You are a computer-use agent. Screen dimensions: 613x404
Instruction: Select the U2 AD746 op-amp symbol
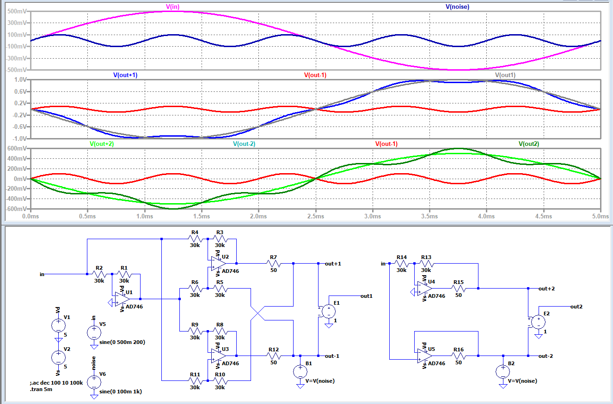[x=218, y=264]
